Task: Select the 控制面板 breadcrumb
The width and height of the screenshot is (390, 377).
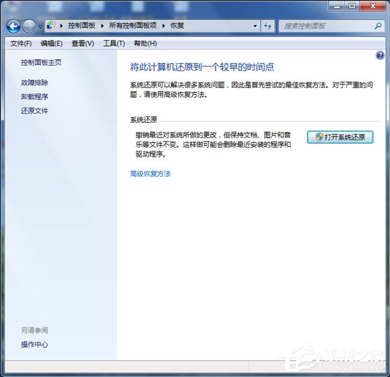Action: 82,25
